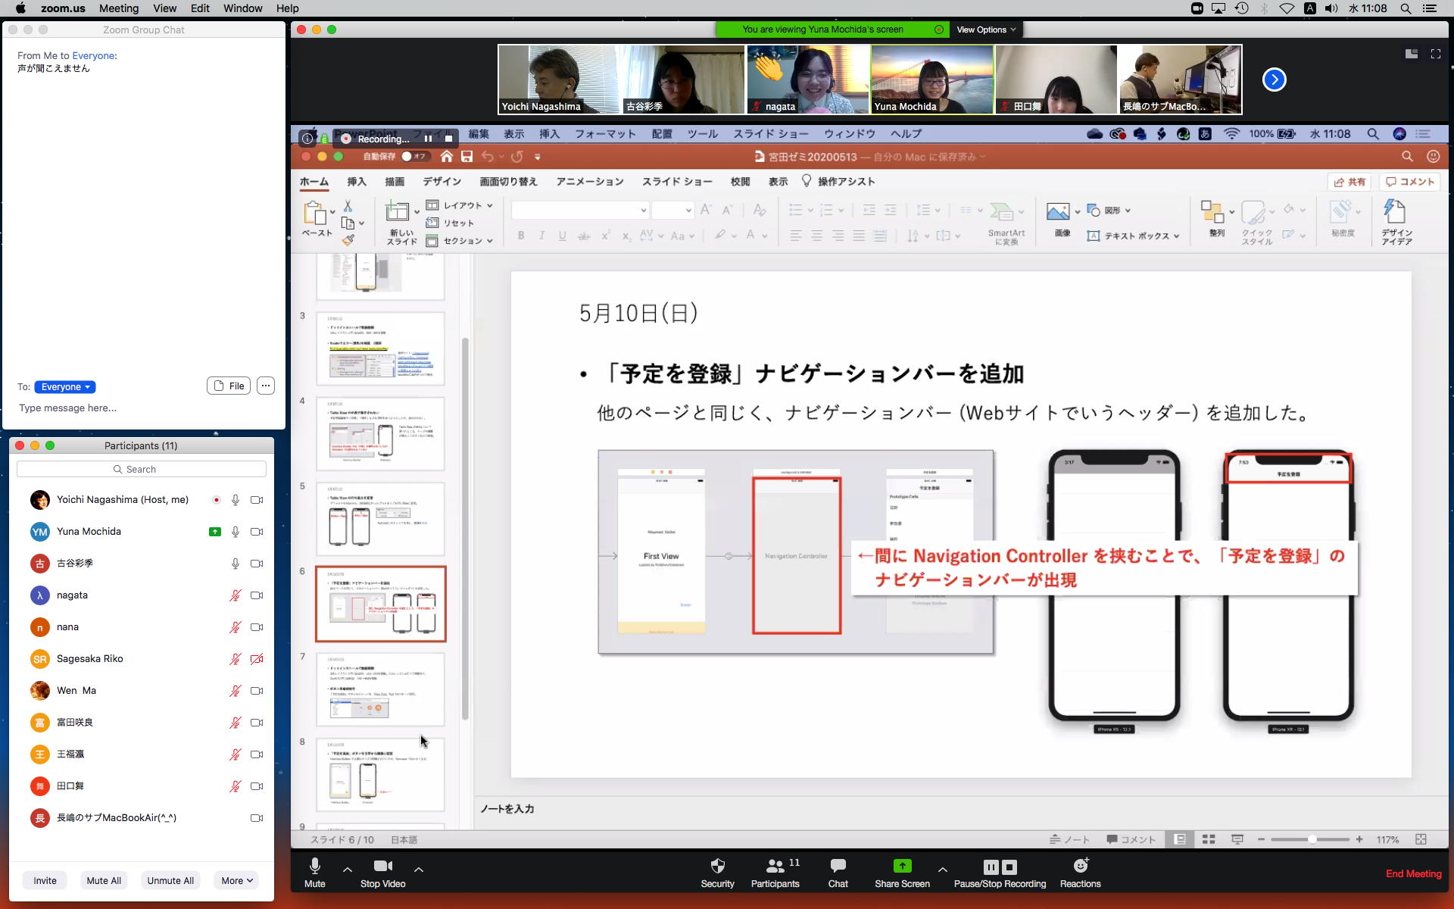Click the Mute All button
This screenshot has height=909, width=1454.
point(104,880)
